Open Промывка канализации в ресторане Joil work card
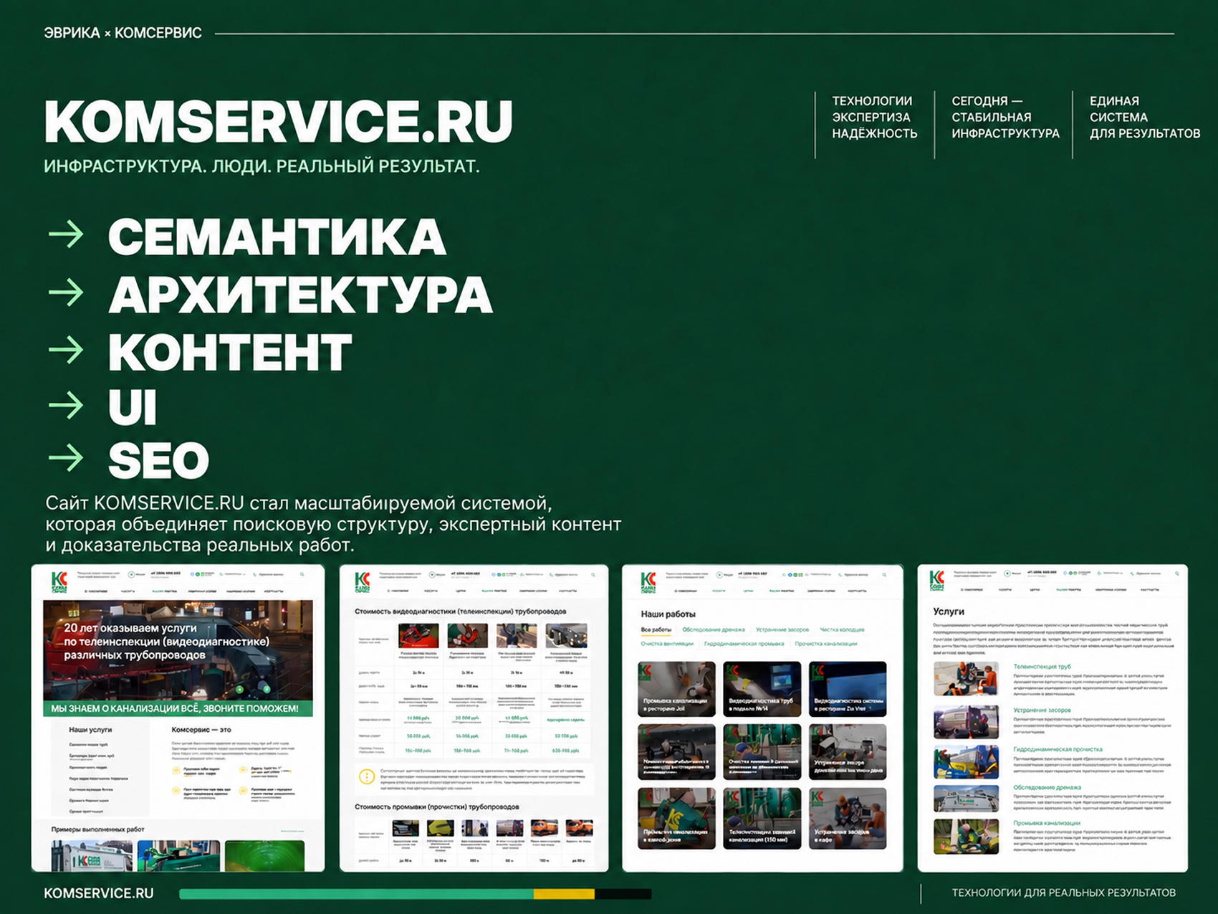 tap(676, 689)
